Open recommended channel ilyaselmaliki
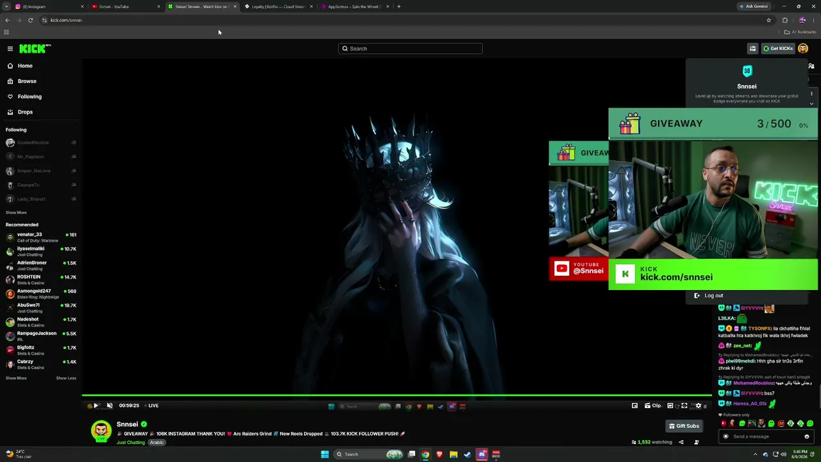Image resolution: width=821 pixels, height=462 pixels. (40, 252)
